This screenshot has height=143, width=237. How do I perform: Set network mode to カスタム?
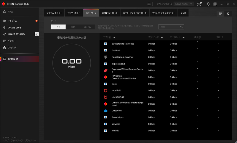(x=87, y=27)
